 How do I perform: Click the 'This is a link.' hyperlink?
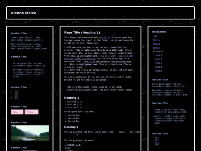pos(108,56)
